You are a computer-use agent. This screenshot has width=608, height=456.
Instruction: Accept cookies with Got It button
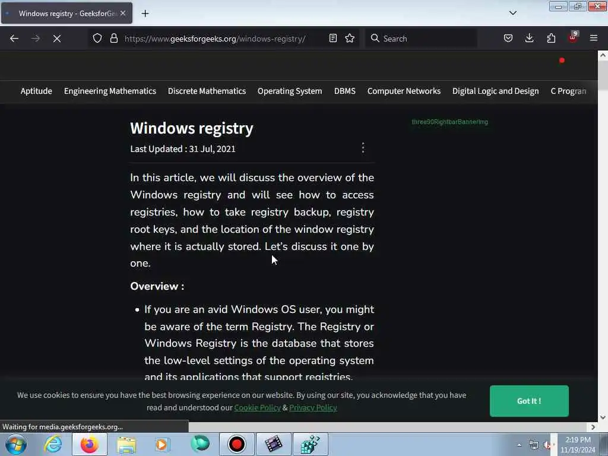click(x=529, y=401)
